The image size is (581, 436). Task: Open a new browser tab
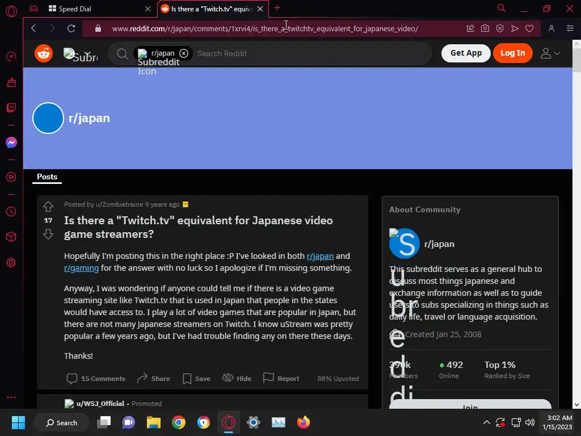click(277, 8)
